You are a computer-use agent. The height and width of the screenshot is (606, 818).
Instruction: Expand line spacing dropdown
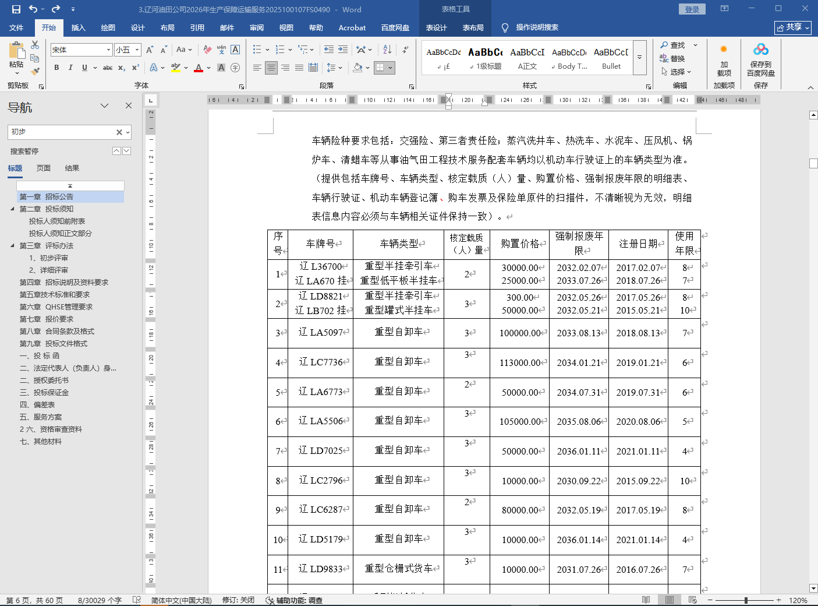[340, 68]
